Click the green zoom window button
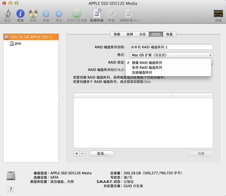This screenshot has width=226, height=196. tap(17, 3)
